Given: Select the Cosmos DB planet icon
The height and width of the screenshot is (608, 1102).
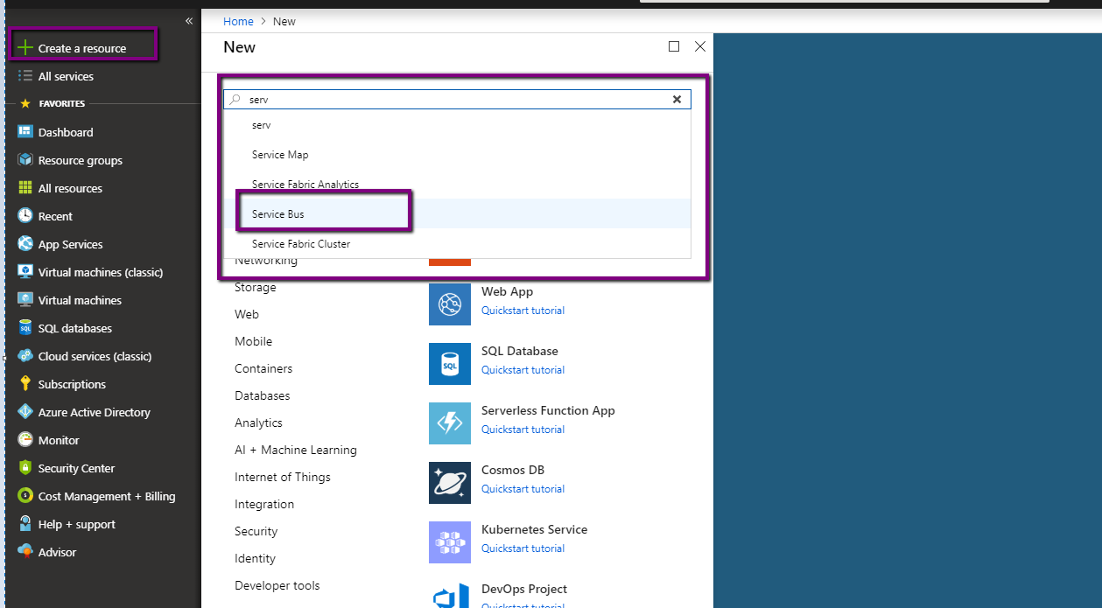Looking at the screenshot, I should coord(450,483).
